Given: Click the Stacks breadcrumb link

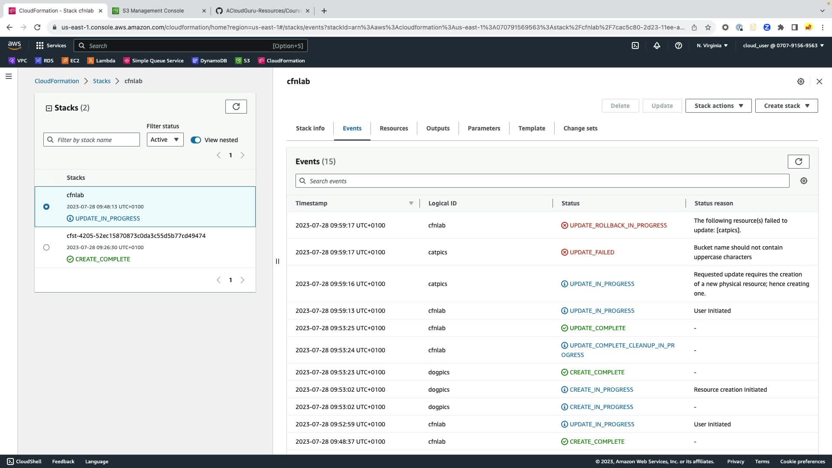Looking at the screenshot, I should pos(101,81).
